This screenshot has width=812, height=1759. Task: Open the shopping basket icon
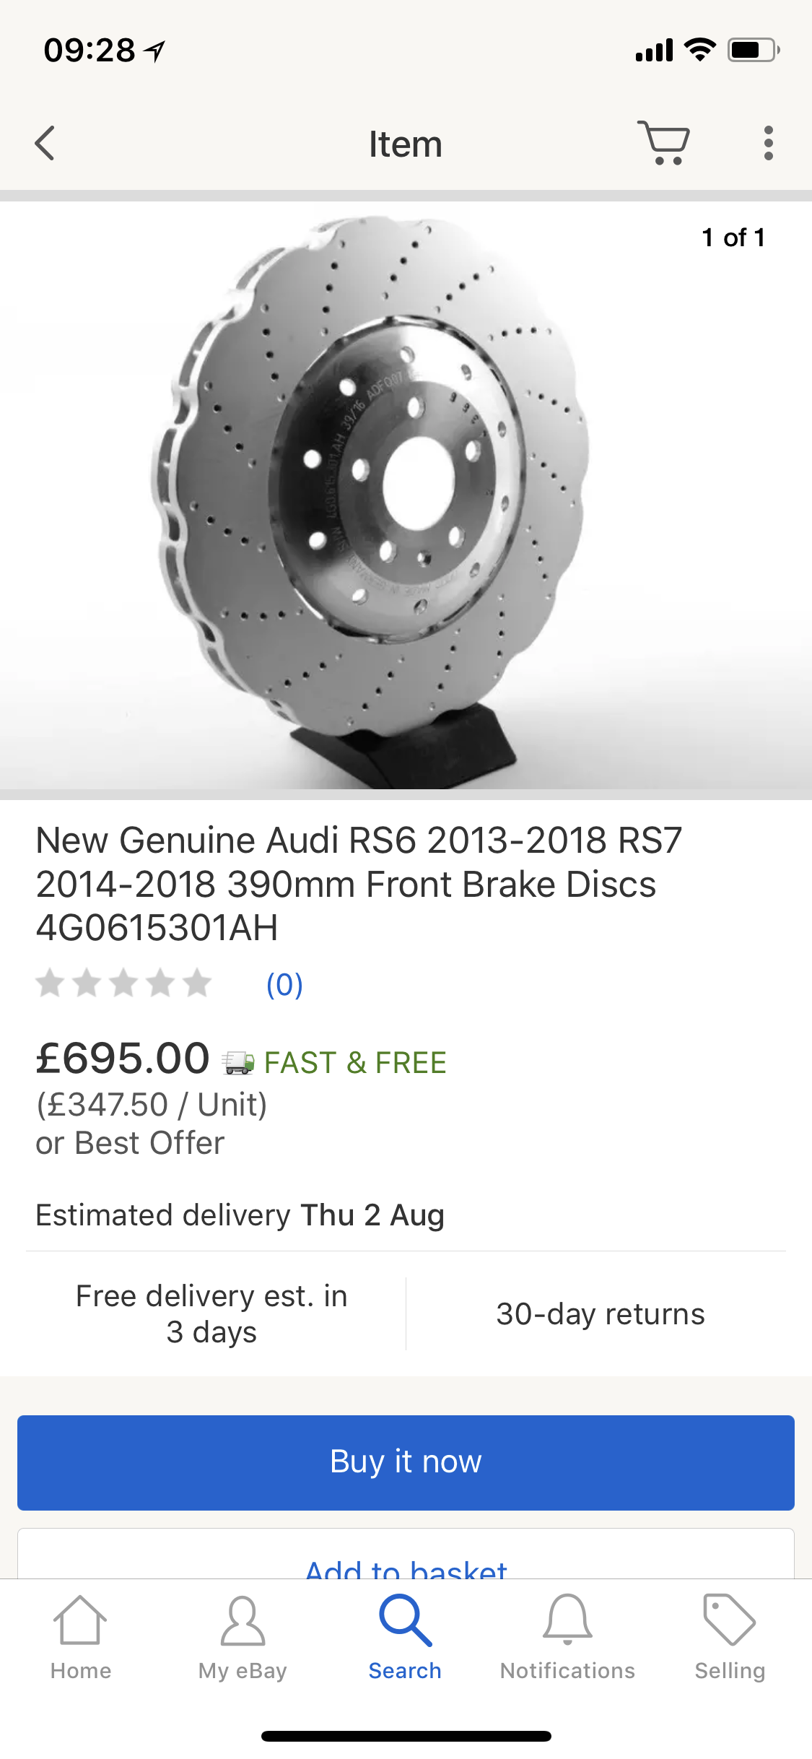point(663,143)
